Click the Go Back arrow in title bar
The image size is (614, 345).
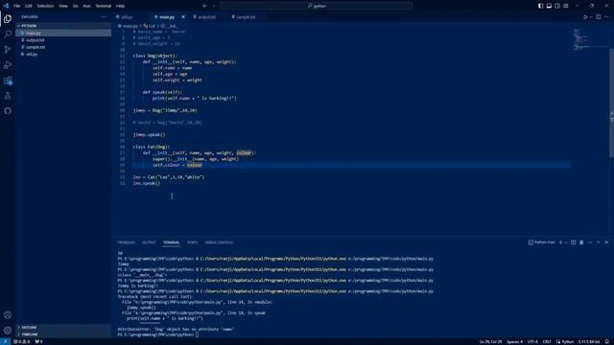(x=204, y=6)
